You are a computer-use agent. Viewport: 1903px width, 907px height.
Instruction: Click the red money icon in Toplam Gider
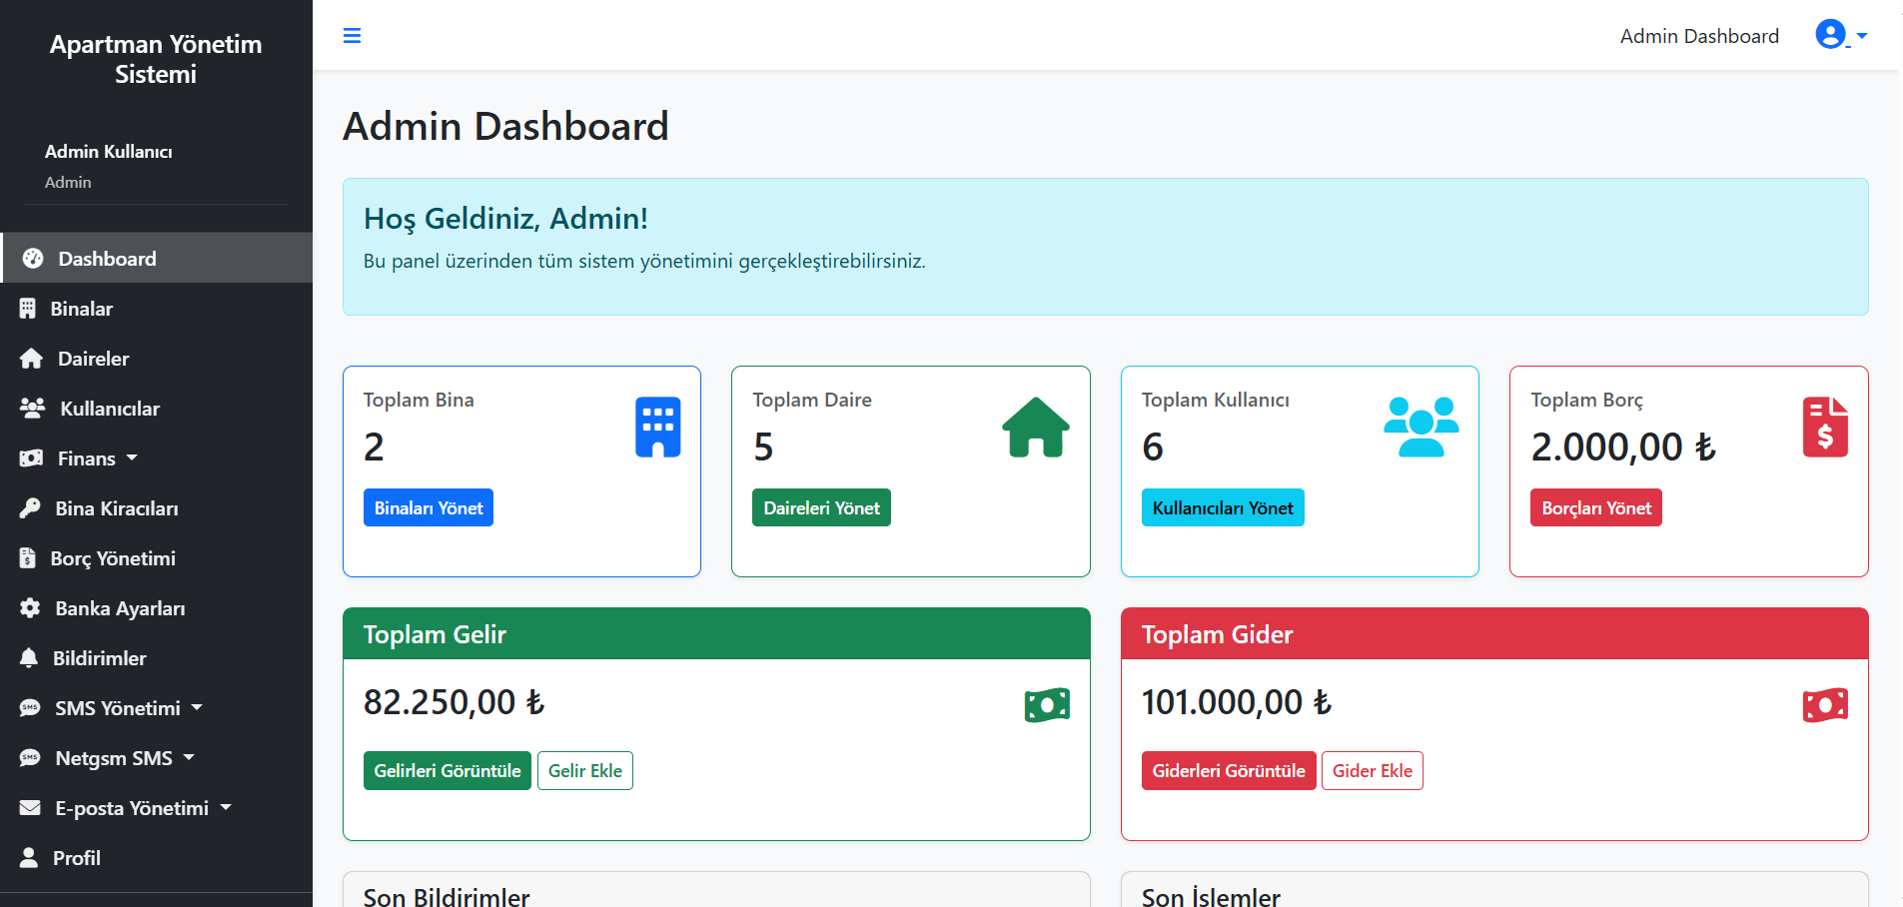tap(1824, 705)
